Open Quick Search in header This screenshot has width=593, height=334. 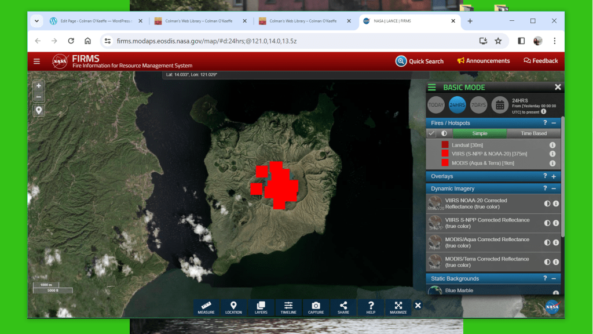point(420,61)
